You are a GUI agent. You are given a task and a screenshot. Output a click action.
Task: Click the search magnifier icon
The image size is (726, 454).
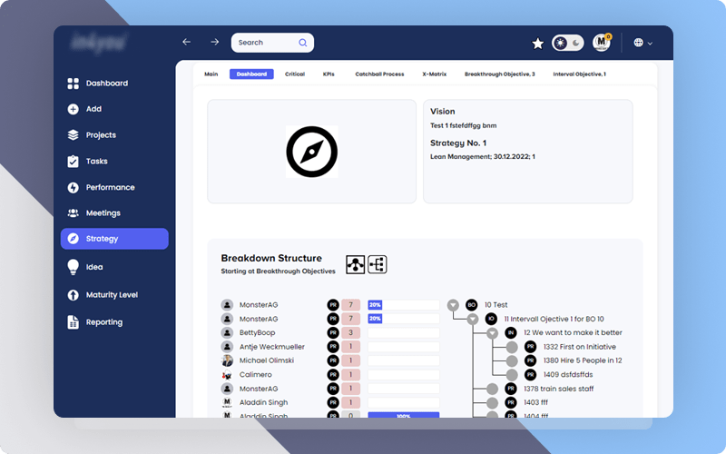tap(303, 43)
